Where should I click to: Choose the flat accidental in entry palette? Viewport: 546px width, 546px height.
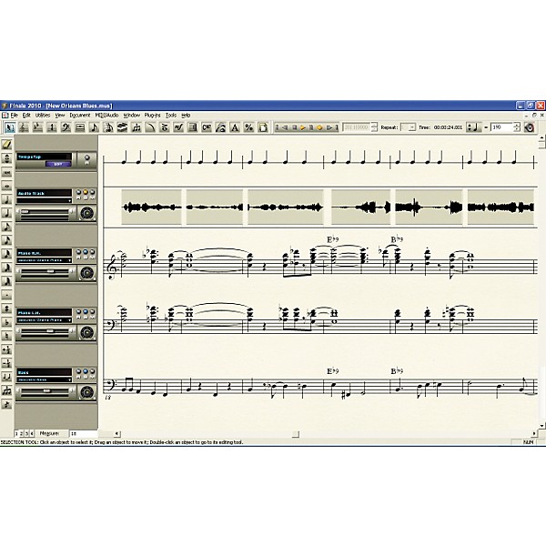[6, 322]
